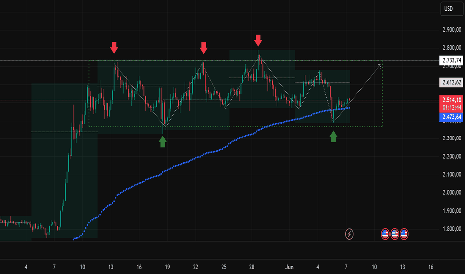Click the Jun label on time axis
Image resolution: width=465 pixels, height=274 pixels.
point(289,267)
